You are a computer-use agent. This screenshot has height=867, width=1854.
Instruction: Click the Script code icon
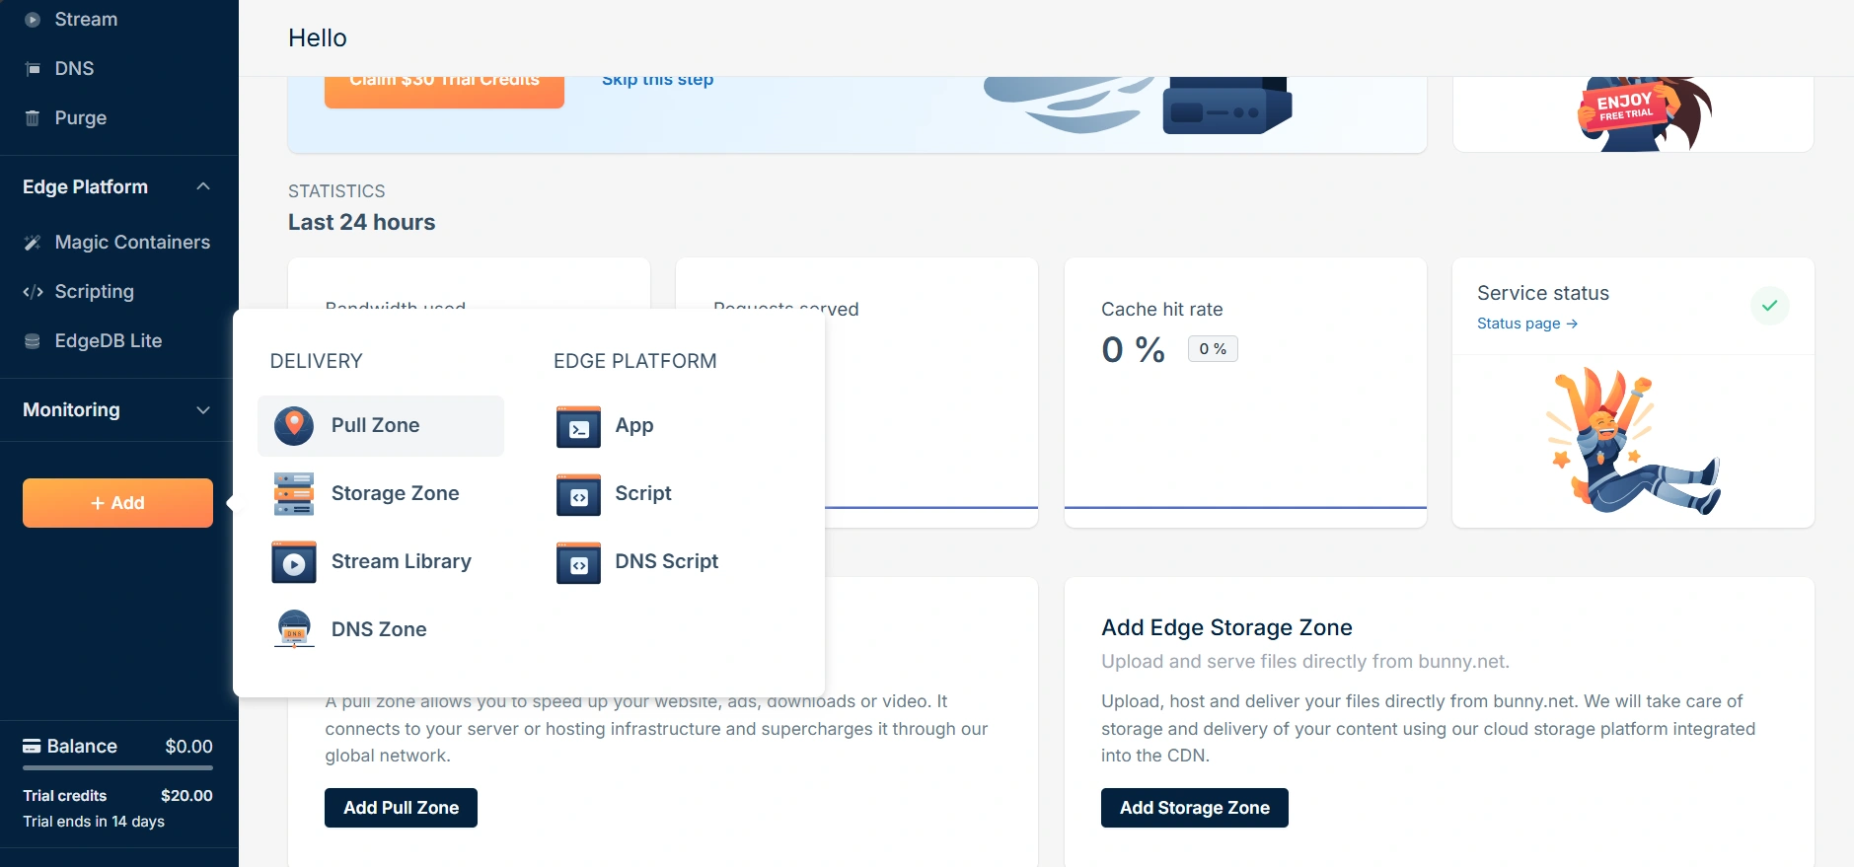pyautogui.click(x=578, y=494)
